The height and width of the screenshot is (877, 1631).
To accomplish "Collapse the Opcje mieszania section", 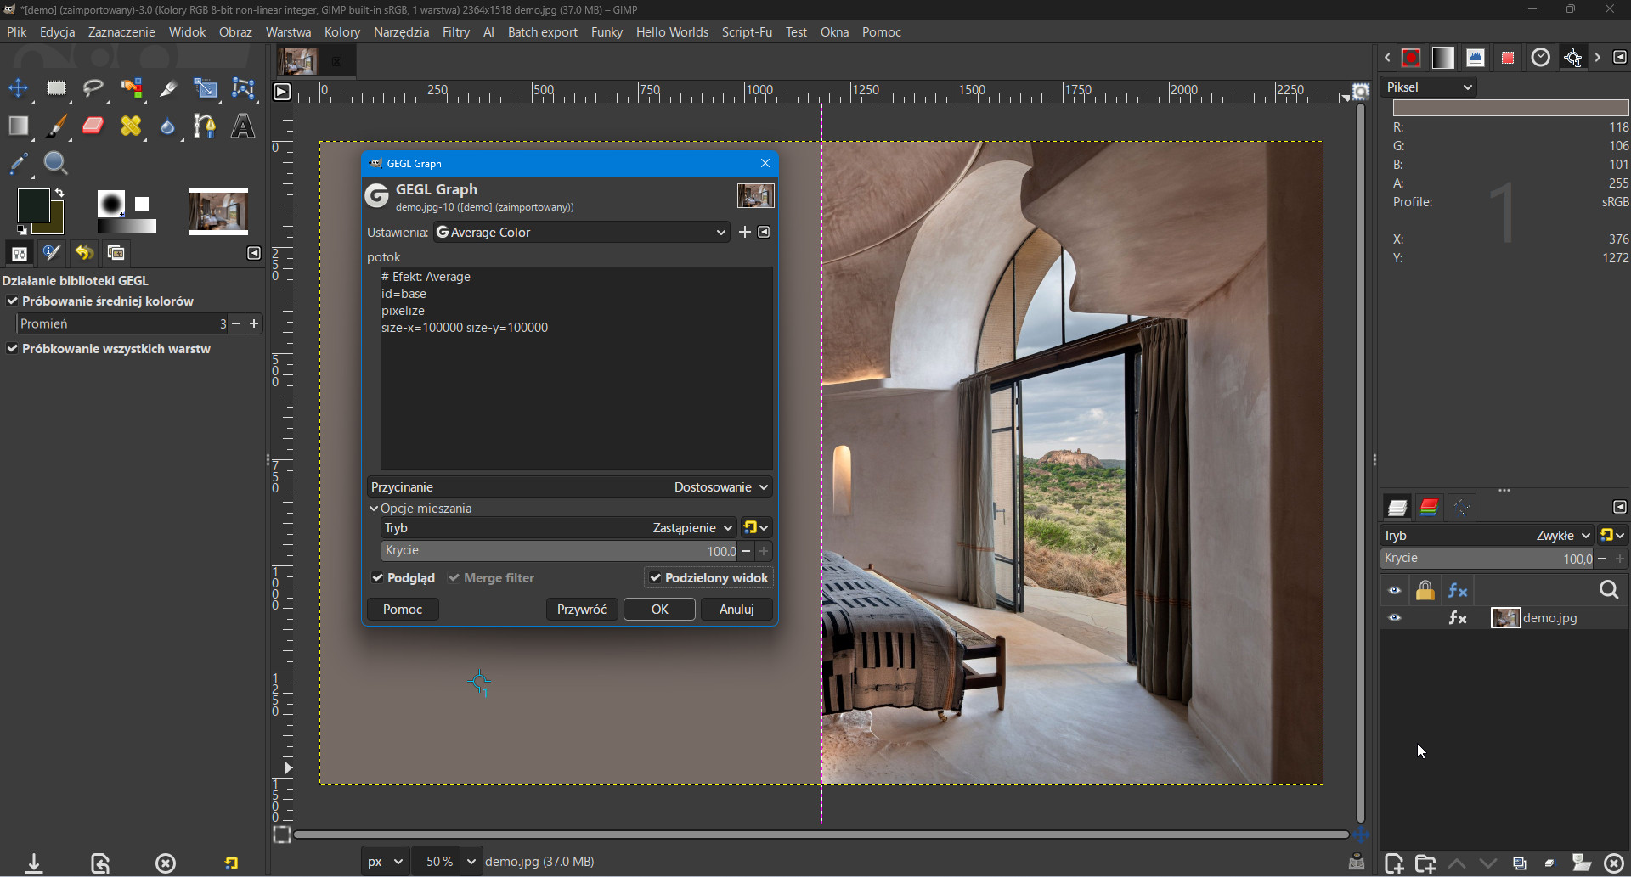I will click(374, 509).
